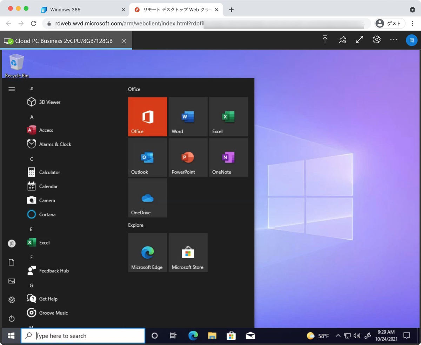Click the network tray icon
Viewport: 421px width, 345px height.
pyautogui.click(x=347, y=336)
